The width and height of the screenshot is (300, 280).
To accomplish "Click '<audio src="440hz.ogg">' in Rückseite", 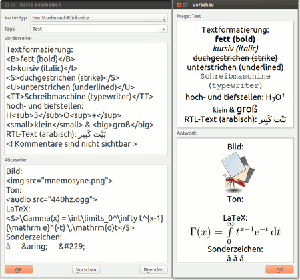I will [x=51, y=199].
